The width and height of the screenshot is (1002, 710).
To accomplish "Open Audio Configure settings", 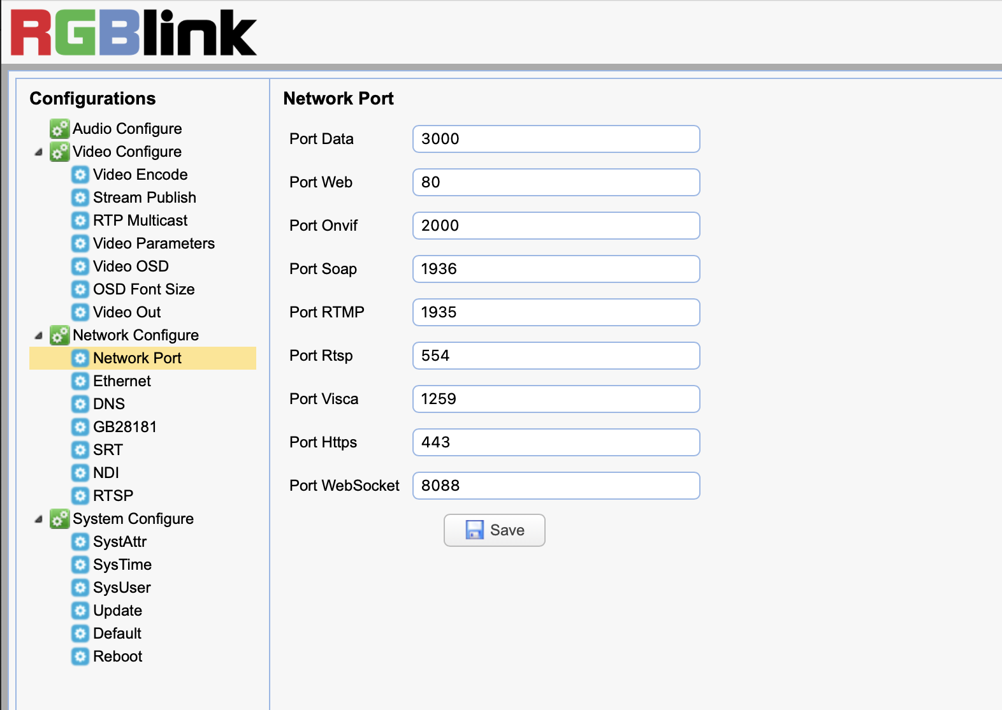I will pos(127,129).
